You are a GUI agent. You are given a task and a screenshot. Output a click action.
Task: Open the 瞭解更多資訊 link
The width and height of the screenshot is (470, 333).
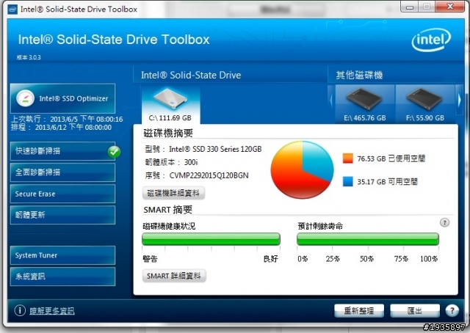[52, 311]
